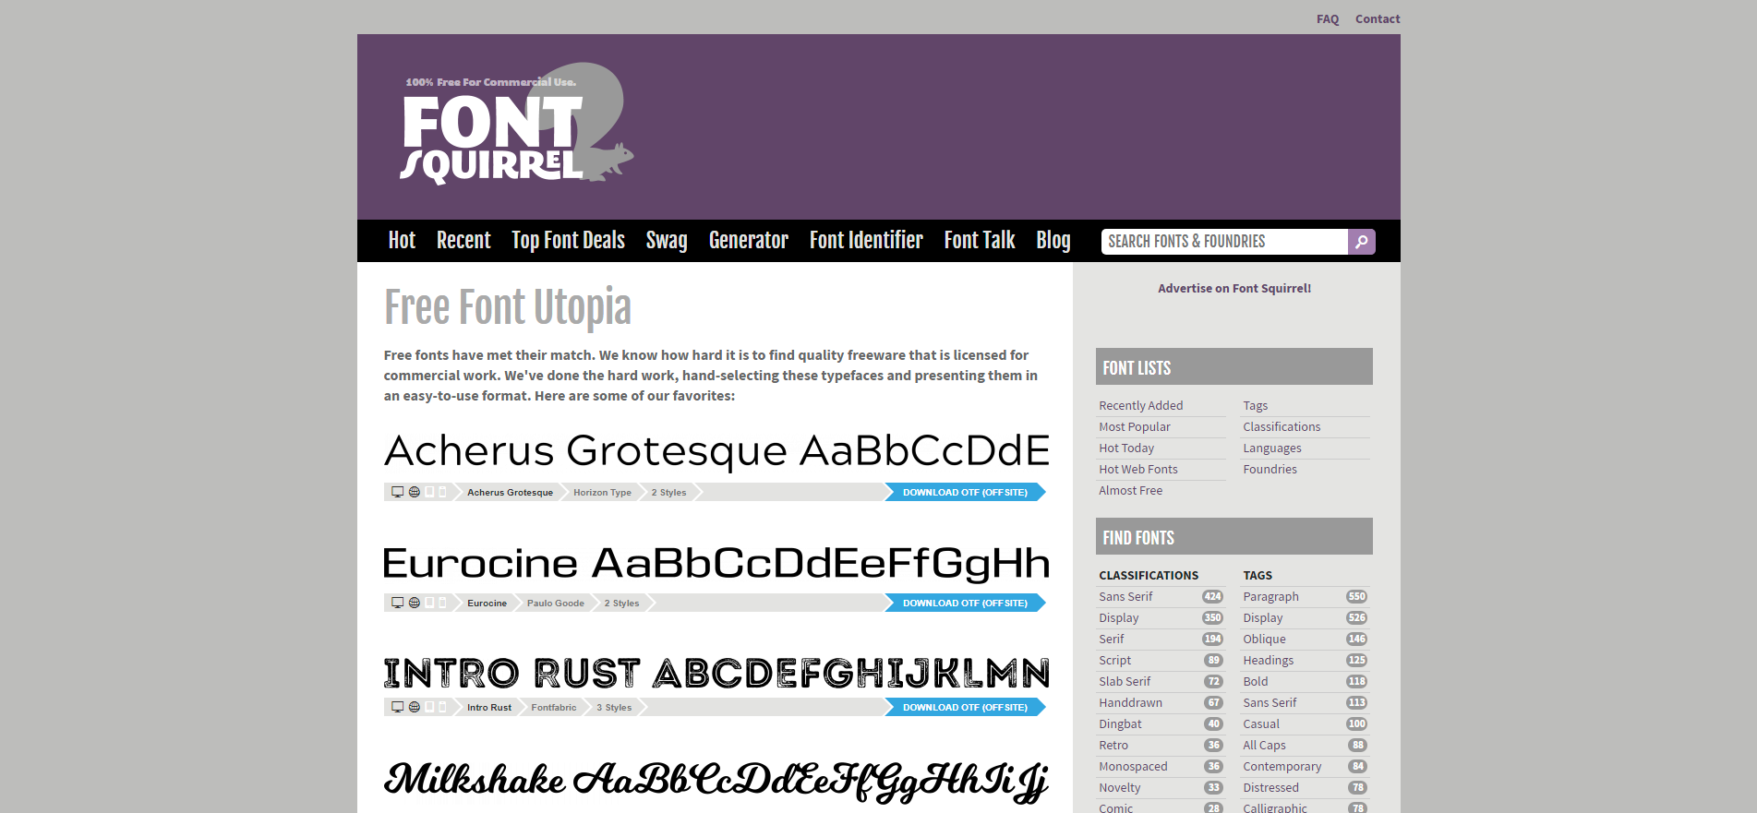Click tablet icon in Acherus Grotesque row
The height and width of the screenshot is (813, 1757).
pyautogui.click(x=429, y=492)
